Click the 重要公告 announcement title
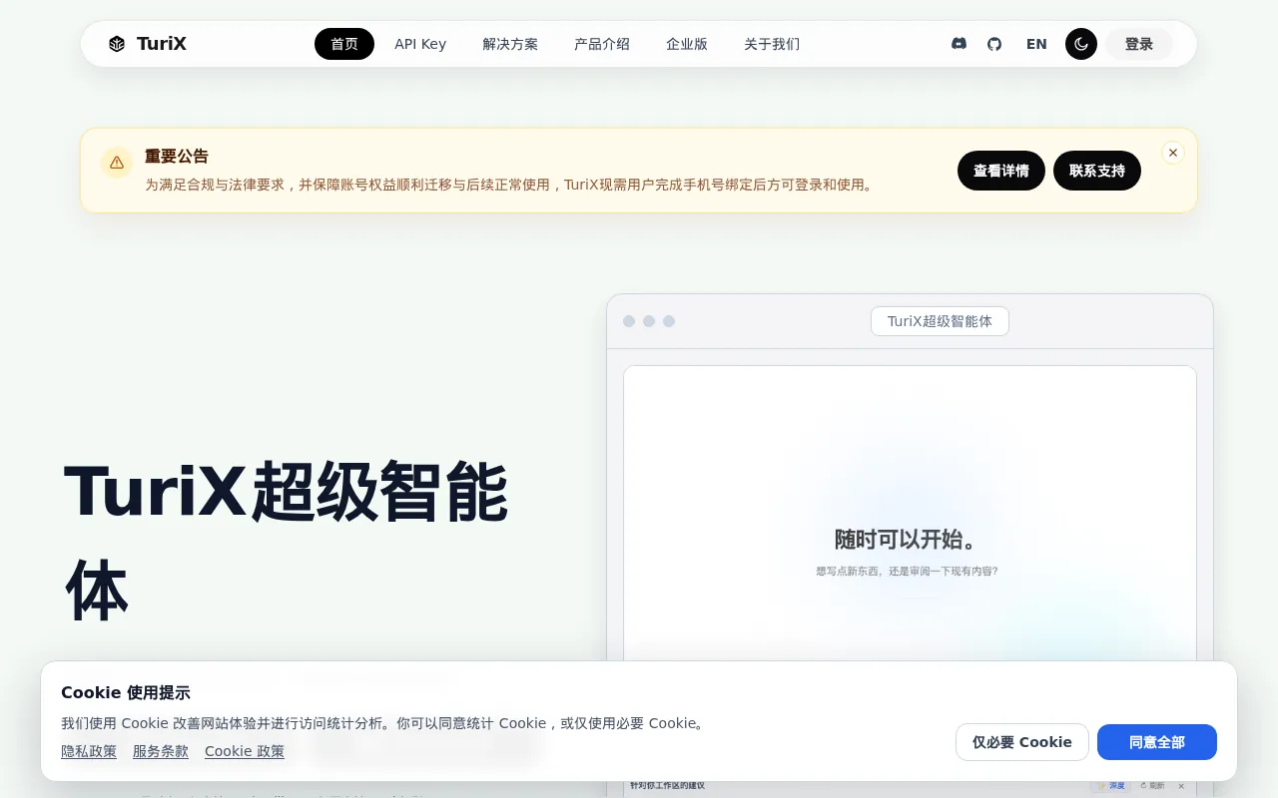The image size is (1278, 798). pos(177,157)
